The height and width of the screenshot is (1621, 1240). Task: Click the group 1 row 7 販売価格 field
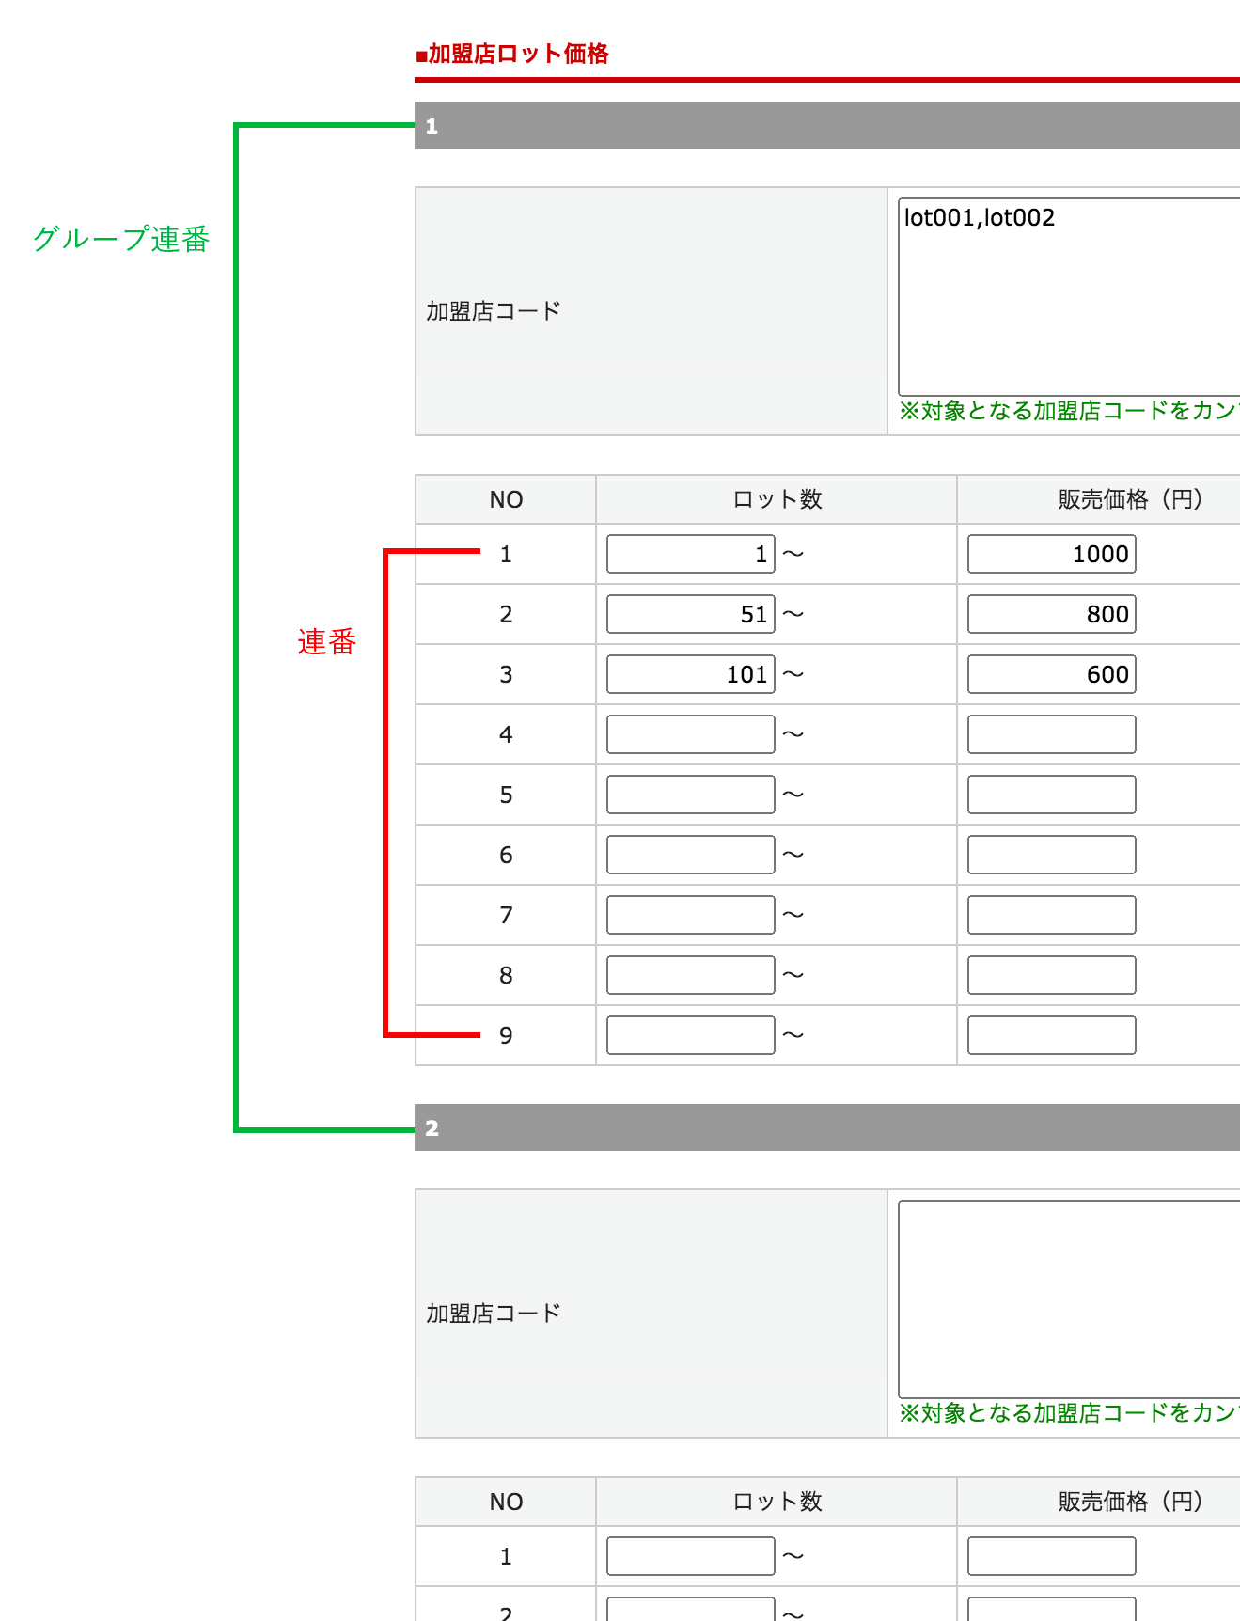tap(1052, 915)
